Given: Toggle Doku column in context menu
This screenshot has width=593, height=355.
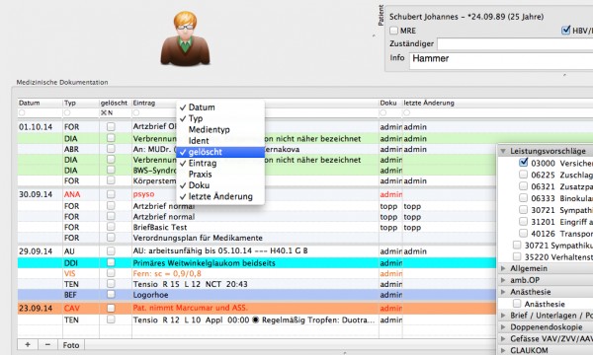Looking at the screenshot, I should coord(220,185).
